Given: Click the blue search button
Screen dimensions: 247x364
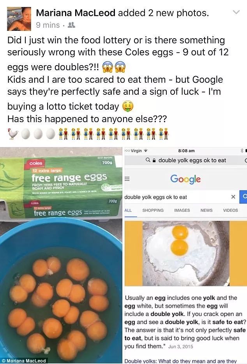Looking at the screenshot, I should pos(243,197).
